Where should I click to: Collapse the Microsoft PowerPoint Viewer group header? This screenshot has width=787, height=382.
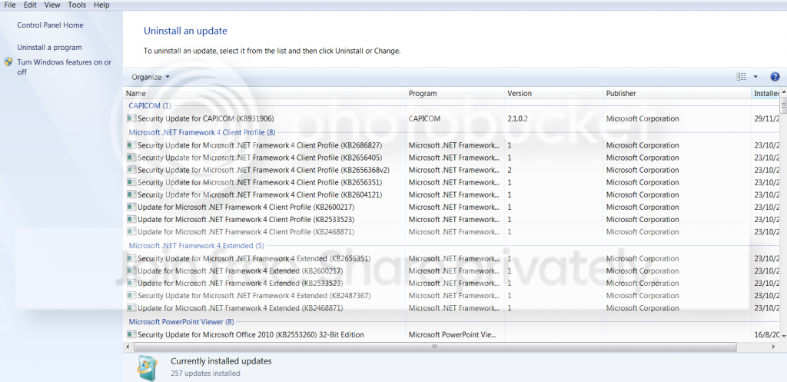181,321
